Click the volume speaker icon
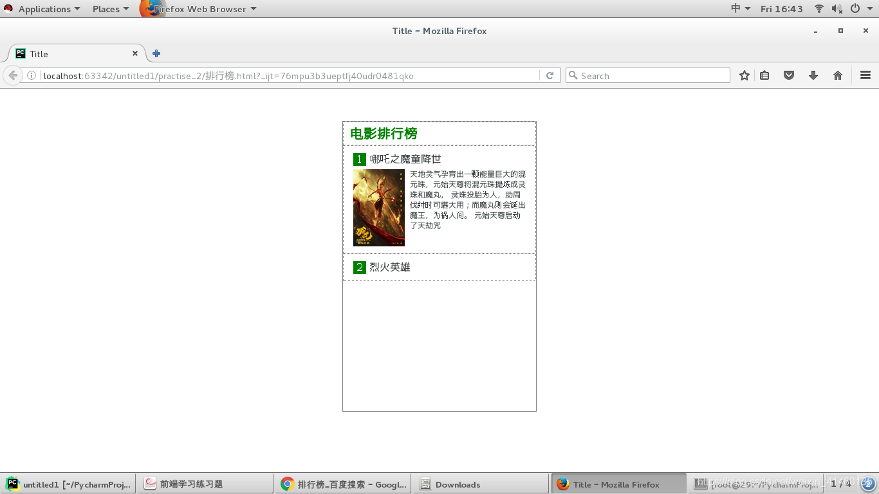Screen dimensions: 879x494 [x=837, y=9]
